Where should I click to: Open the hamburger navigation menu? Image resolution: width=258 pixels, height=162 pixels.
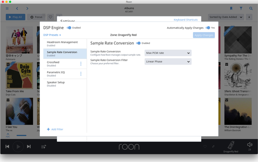tap(7, 8)
